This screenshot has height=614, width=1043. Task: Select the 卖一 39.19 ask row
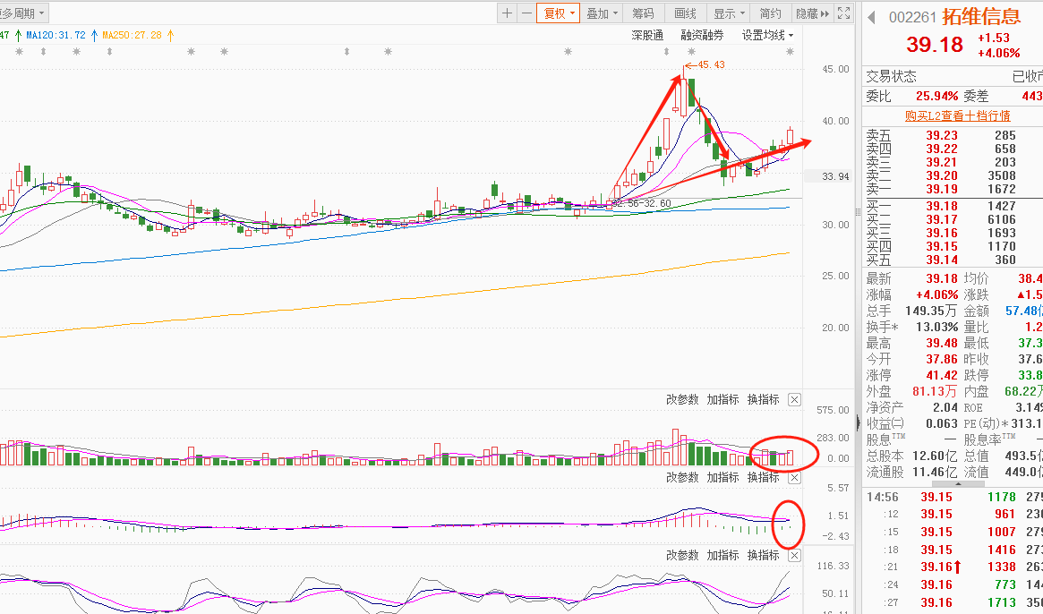tap(953, 190)
